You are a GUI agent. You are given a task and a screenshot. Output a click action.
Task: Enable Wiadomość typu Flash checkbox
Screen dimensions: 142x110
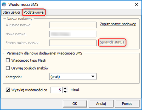pos(8,60)
